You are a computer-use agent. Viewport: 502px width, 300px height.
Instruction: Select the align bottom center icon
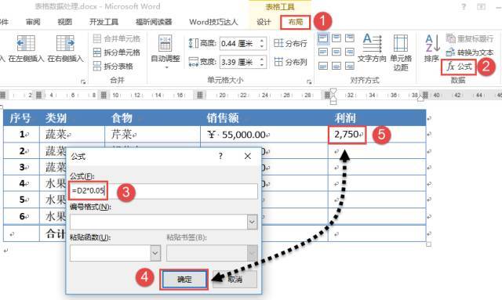point(336,66)
